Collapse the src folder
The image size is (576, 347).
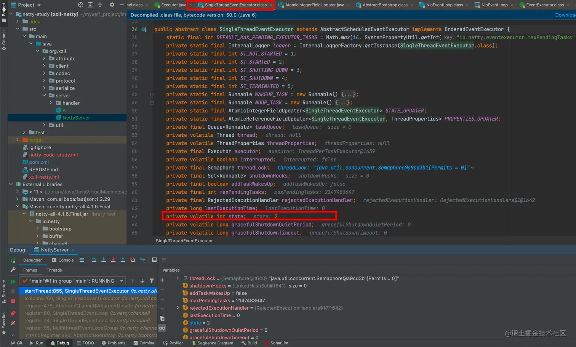pyautogui.click(x=18, y=29)
